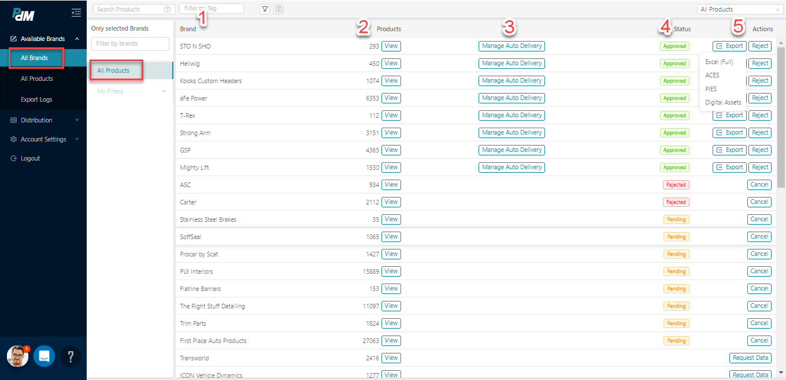Collapse the sidebar with the menu fold icon
The width and height of the screenshot is (786, 380).
click(x=76, y=12)
